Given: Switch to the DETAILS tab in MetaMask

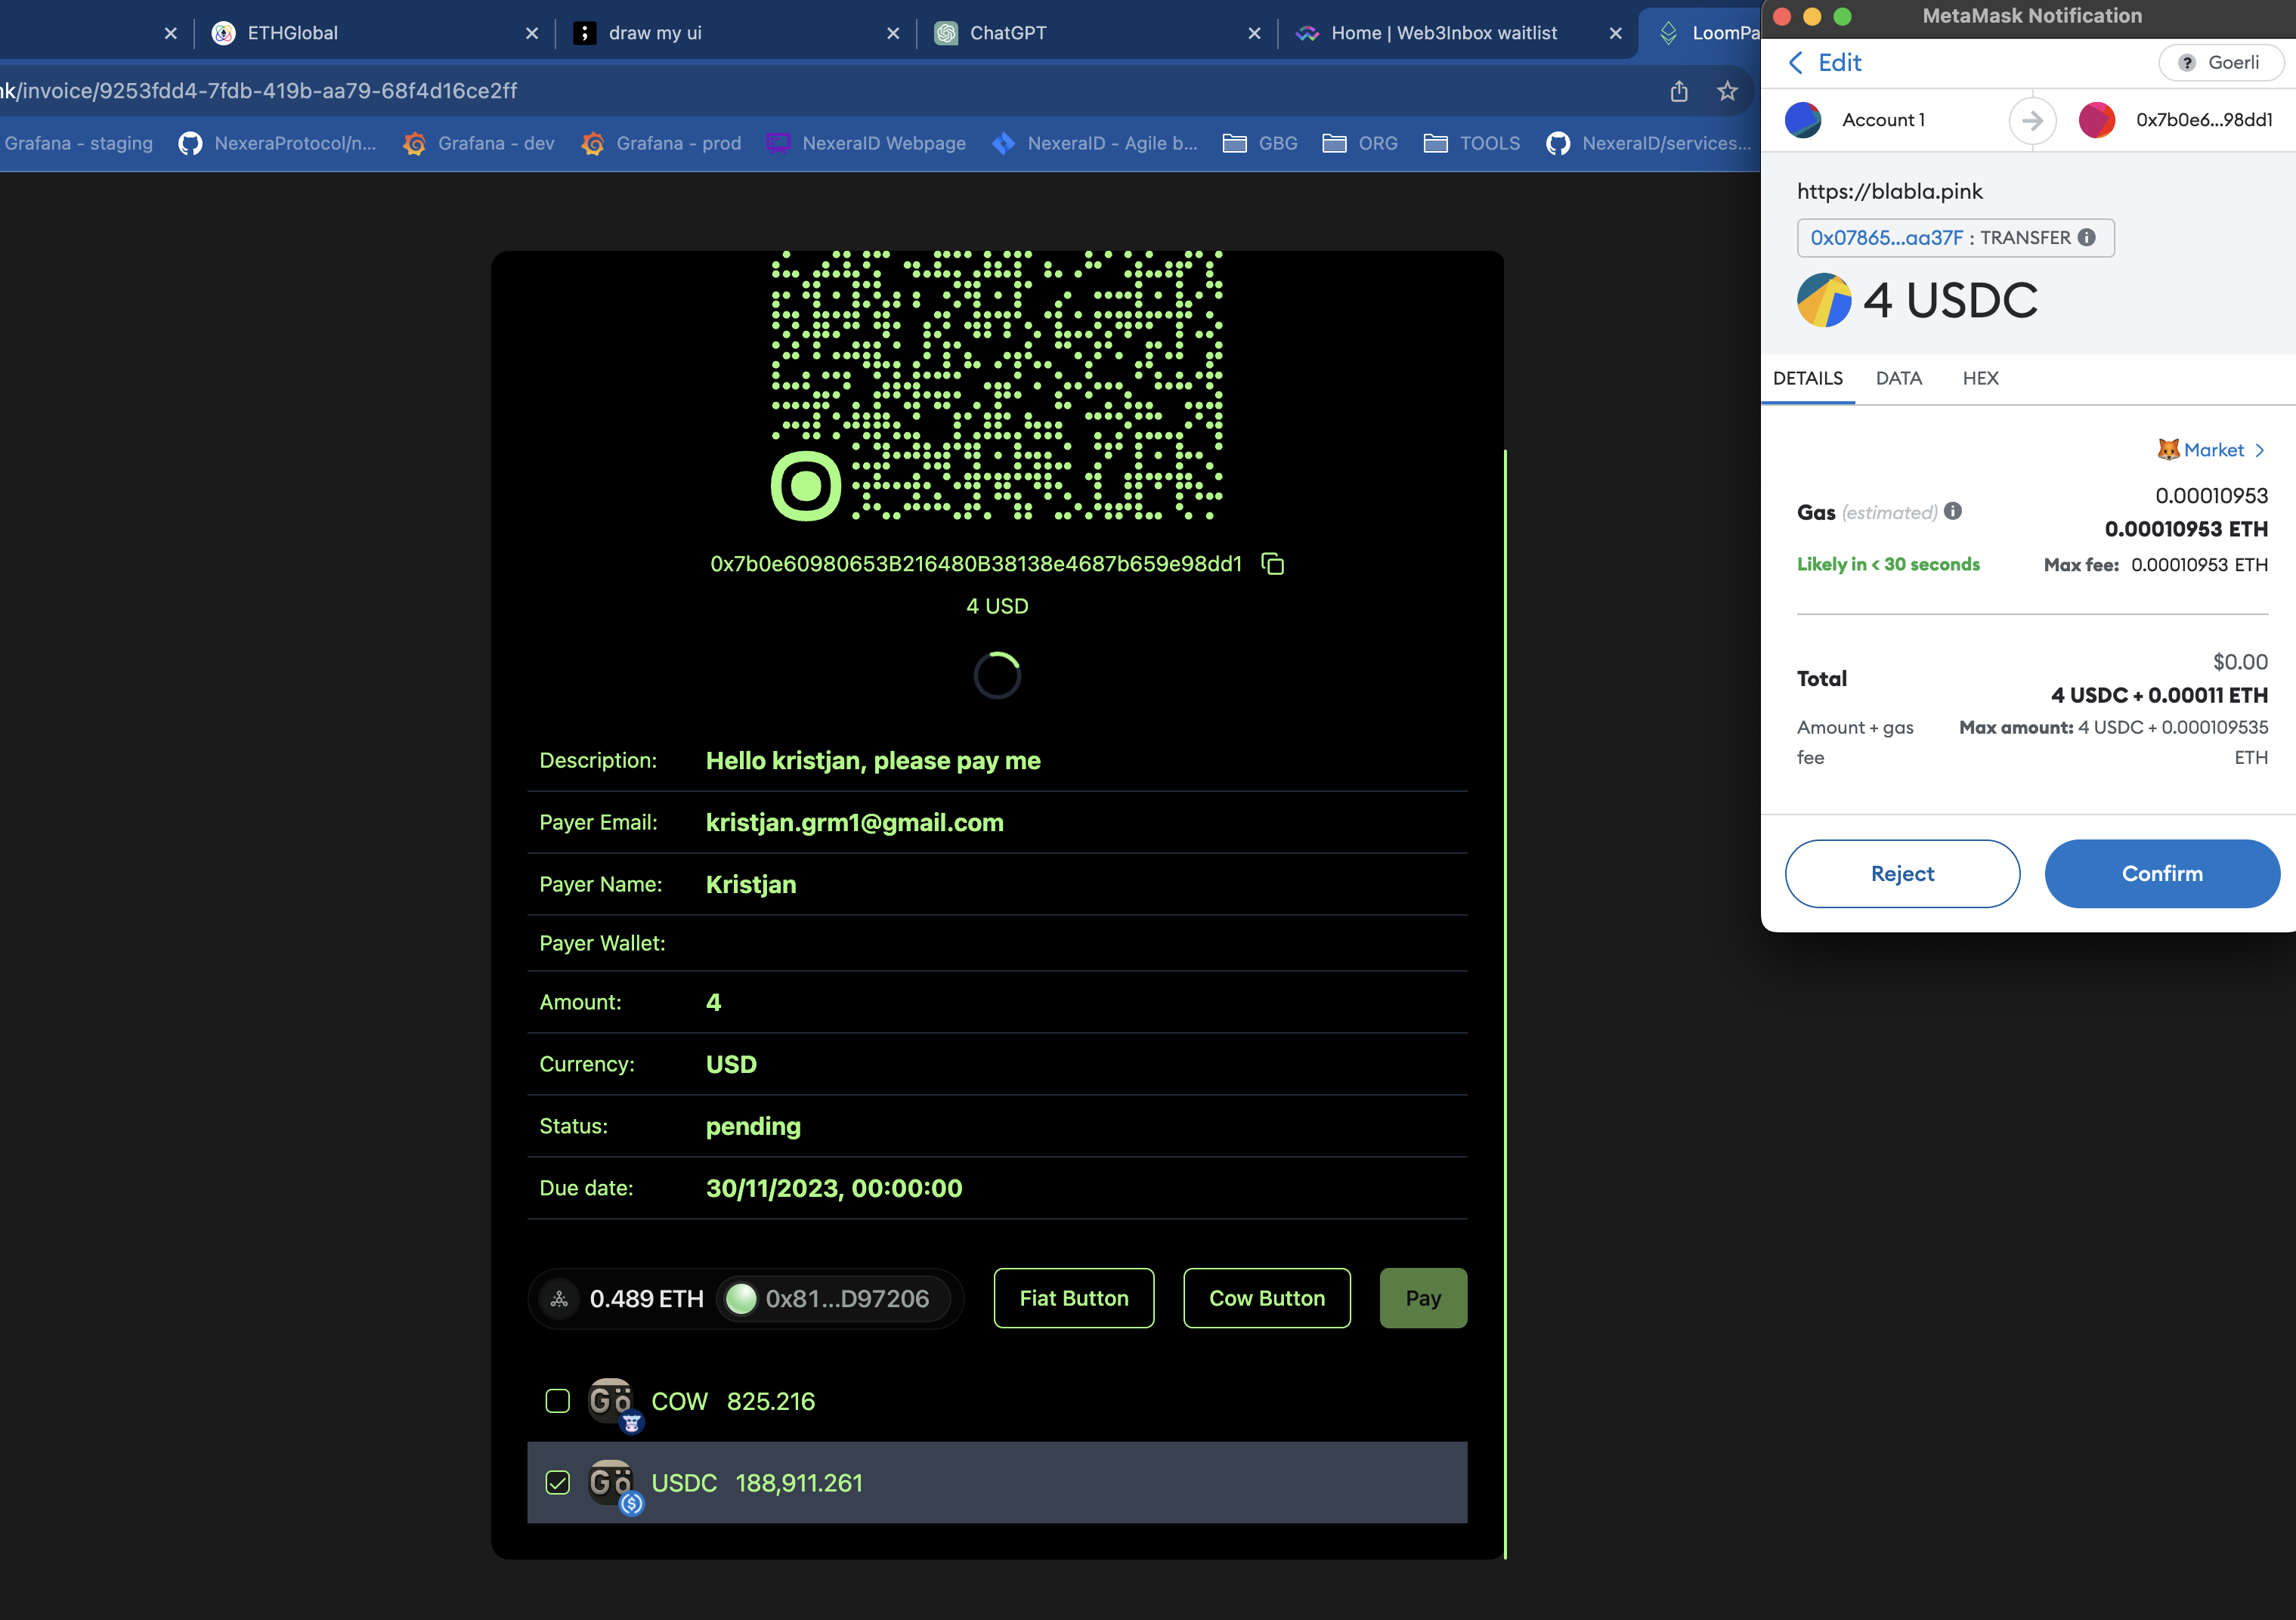Looking at the screenshot, I should [x=1807, y=378].
